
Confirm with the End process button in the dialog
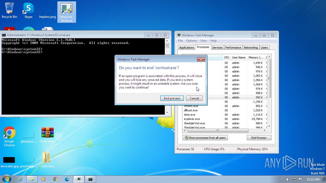172,98
